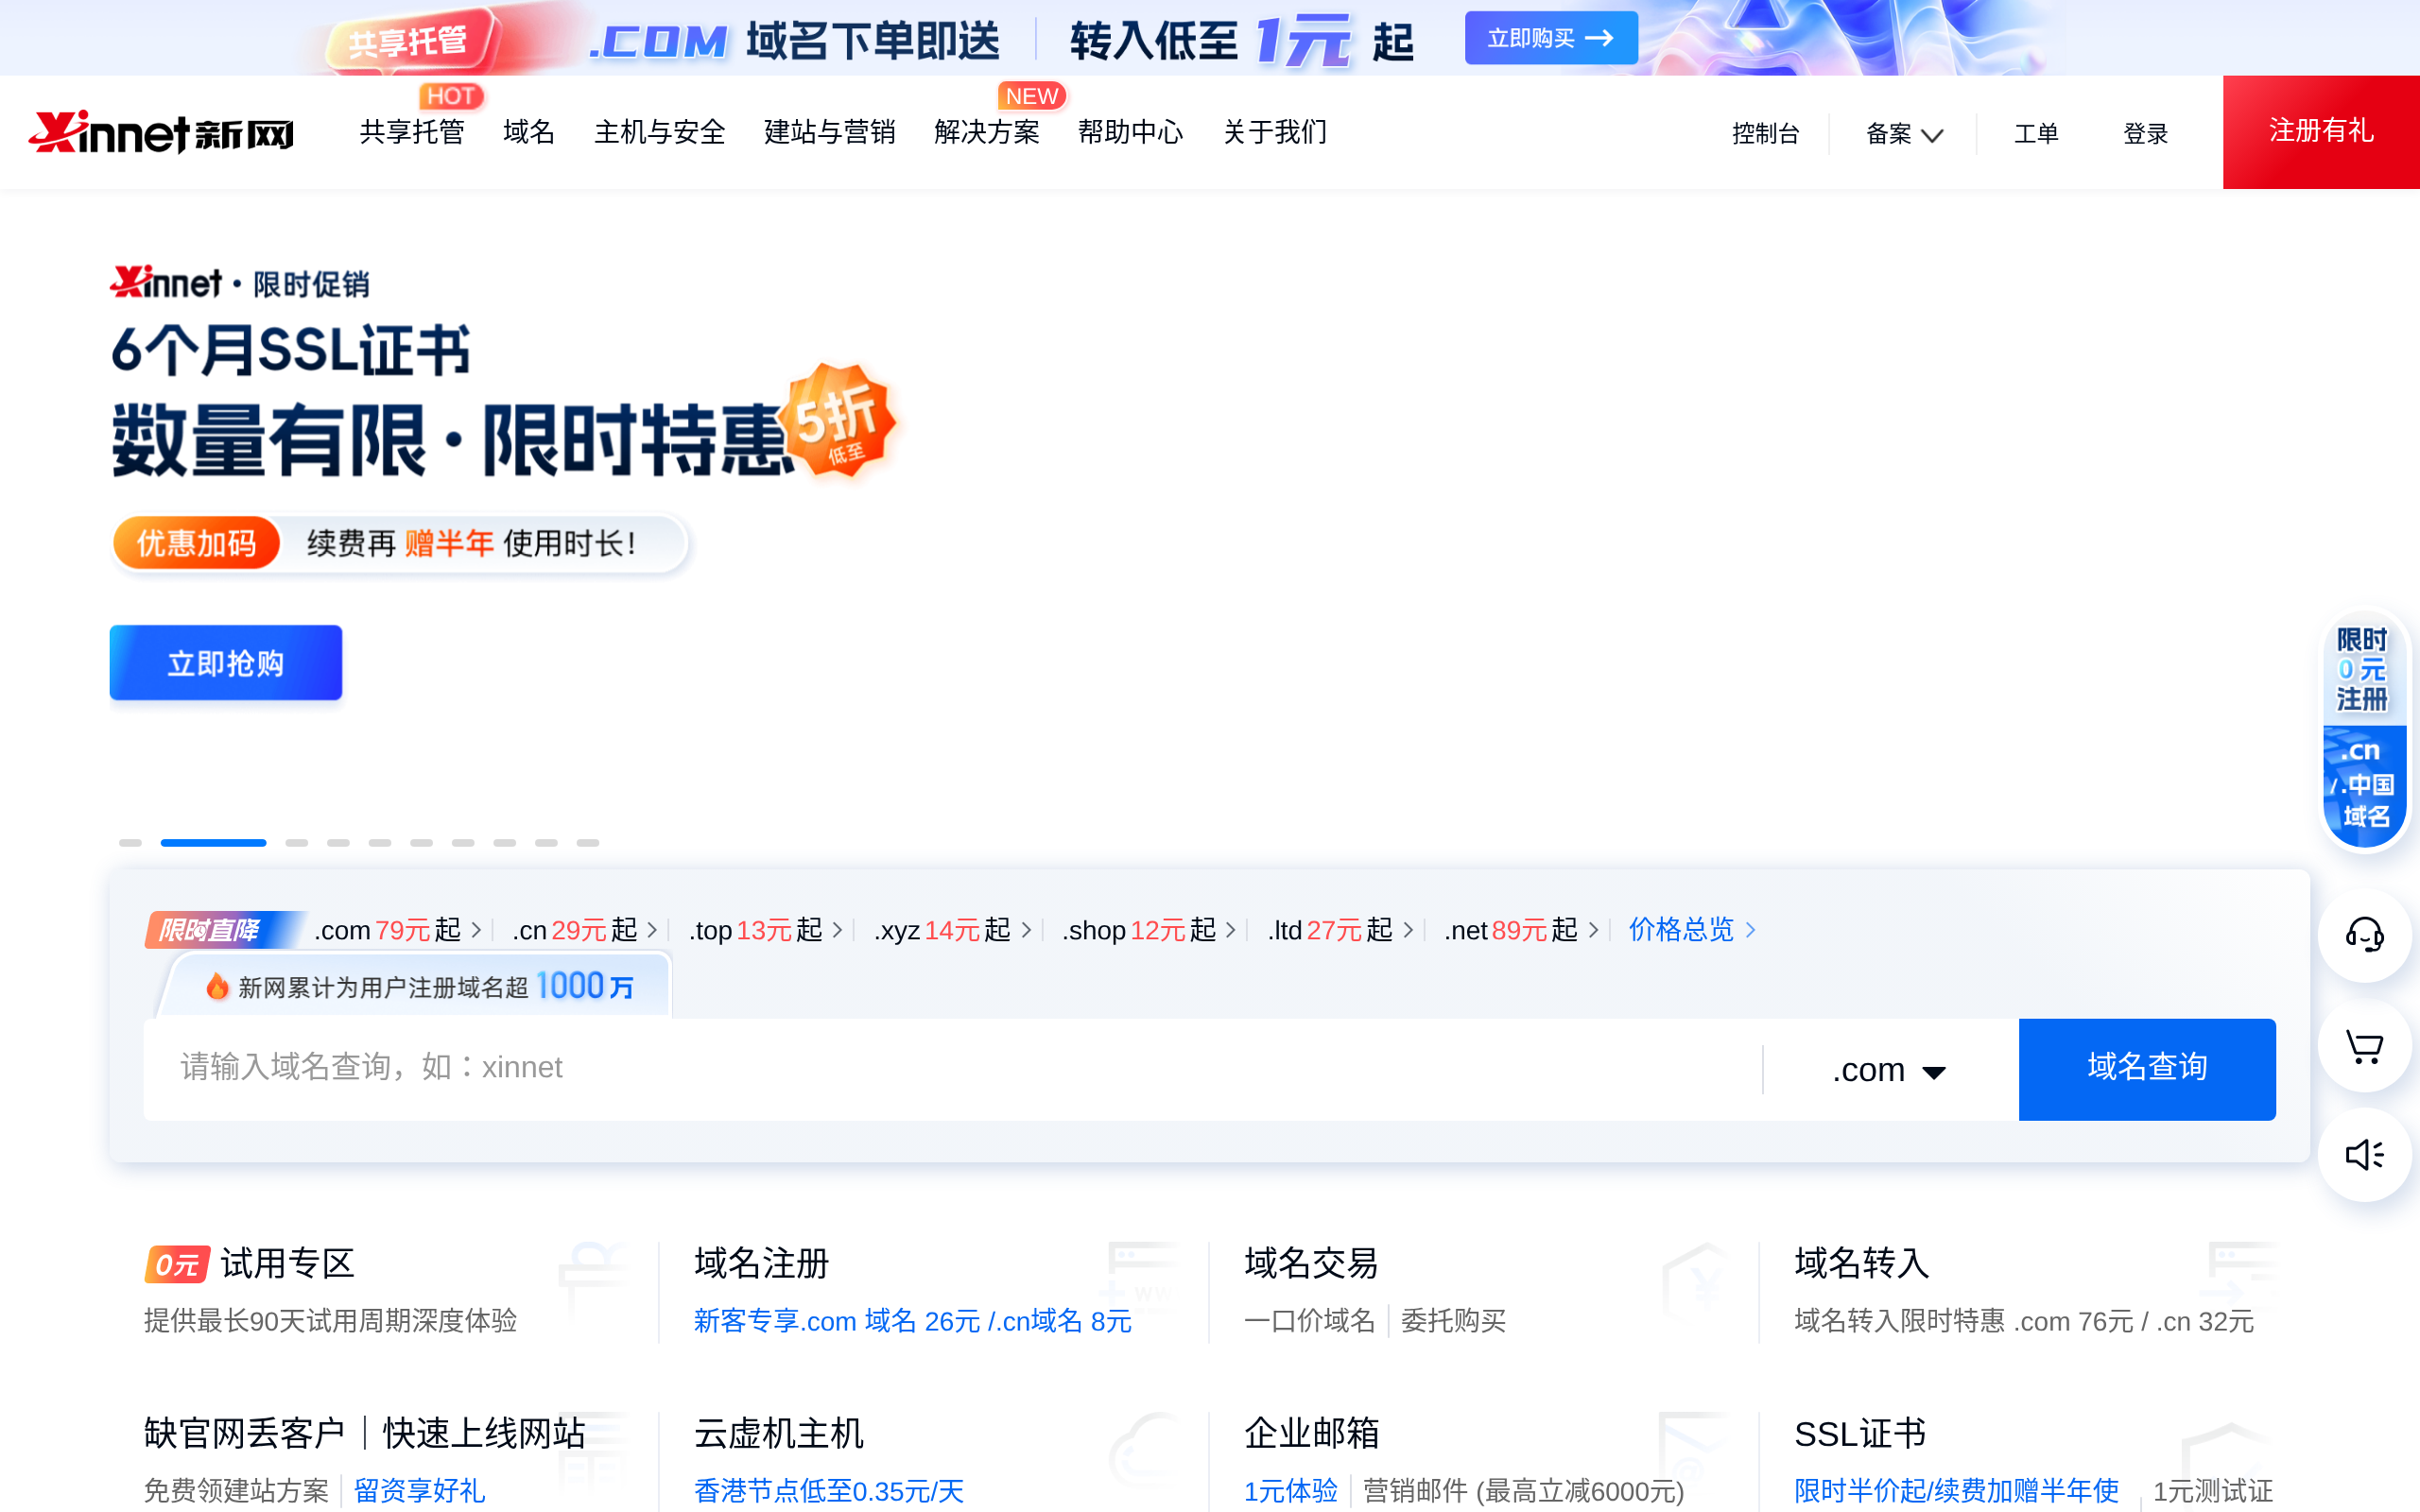Viewport: 2420px width, 1512px height.
Task: Click the HOT badge above 共享托管
Action: (450, 96)
